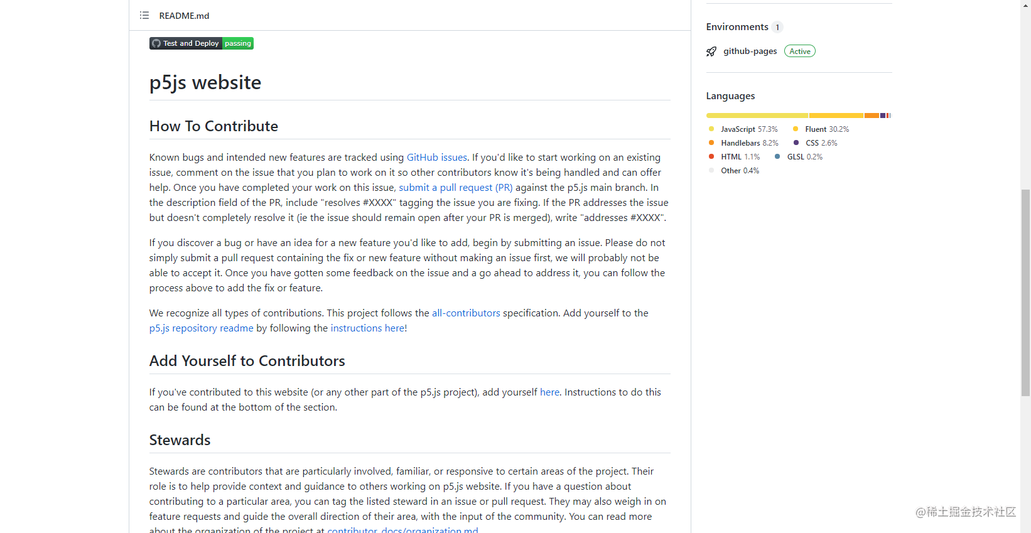Image resolution: width=1031 pixels, height=533 pixels.
Task: Select Fluent 30.2% language entry
Action: 821,129
